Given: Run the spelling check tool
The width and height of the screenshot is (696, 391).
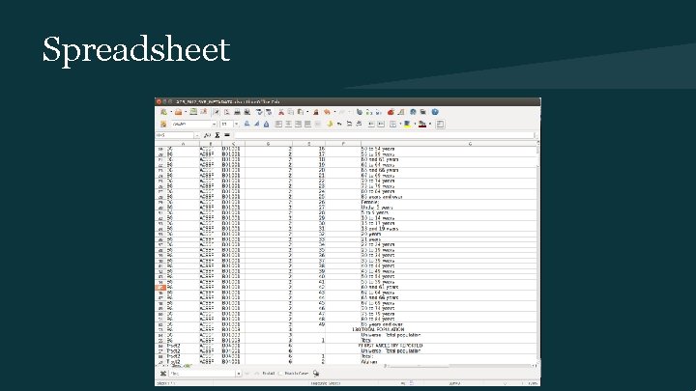Looking at the screenshot, I should point(260,112).
